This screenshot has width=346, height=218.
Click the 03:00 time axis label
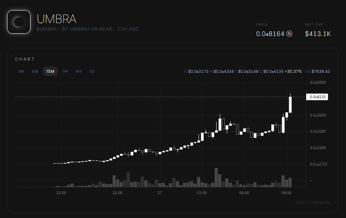[202, 193]
